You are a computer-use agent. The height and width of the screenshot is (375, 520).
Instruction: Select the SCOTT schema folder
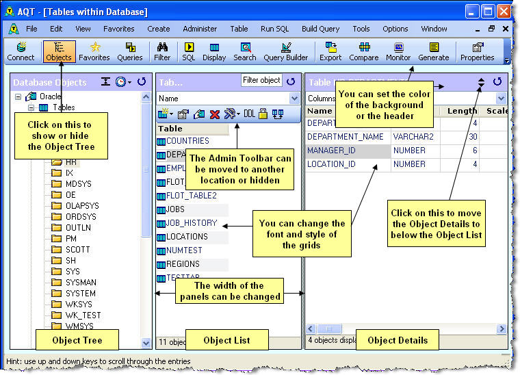pos(71,249)
